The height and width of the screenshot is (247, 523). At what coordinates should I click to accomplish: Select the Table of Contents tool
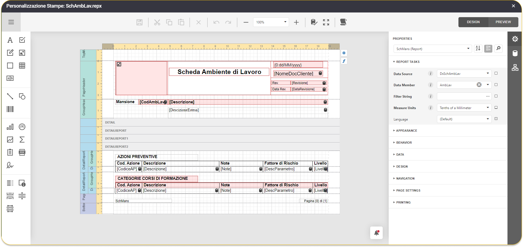10,183
